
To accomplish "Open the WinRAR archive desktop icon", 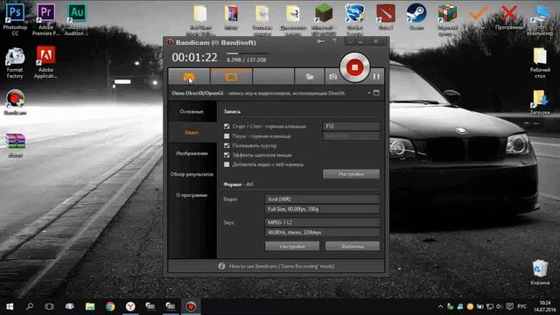I will [15, 145].
